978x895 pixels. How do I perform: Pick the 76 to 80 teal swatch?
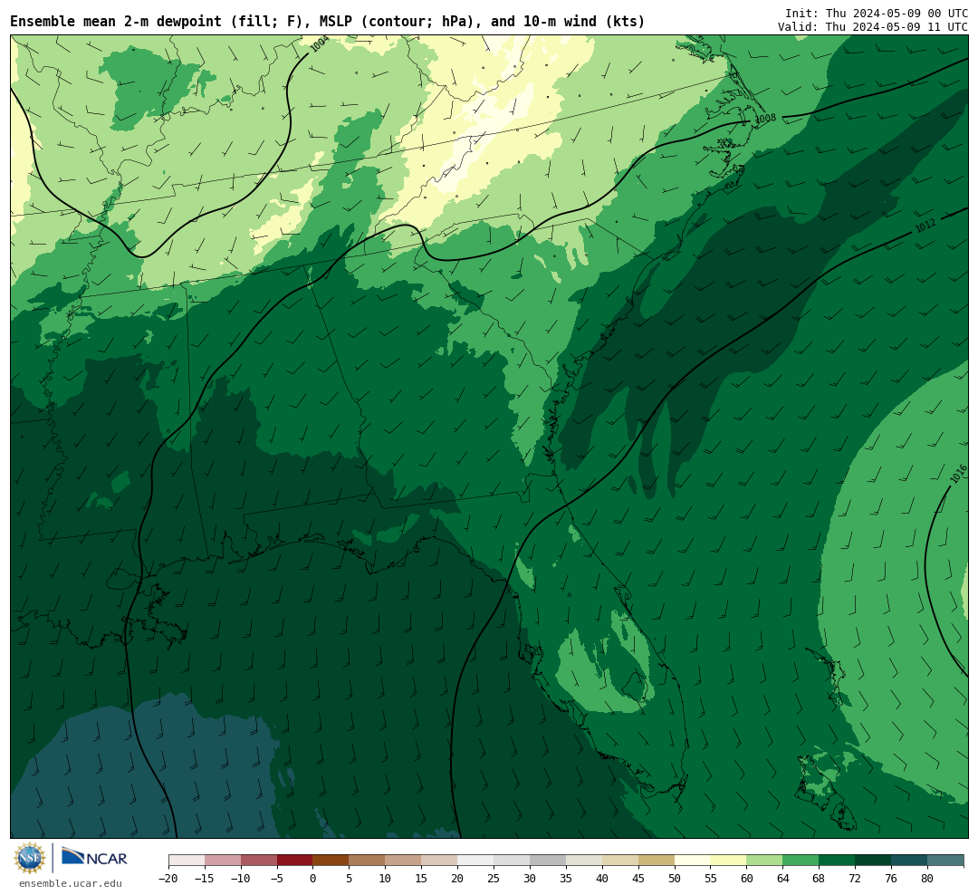point(909,861)
